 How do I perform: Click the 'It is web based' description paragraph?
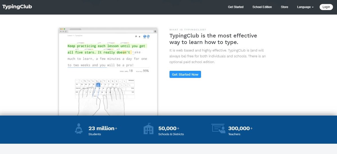pyautogui.click(x=218, y=56)
